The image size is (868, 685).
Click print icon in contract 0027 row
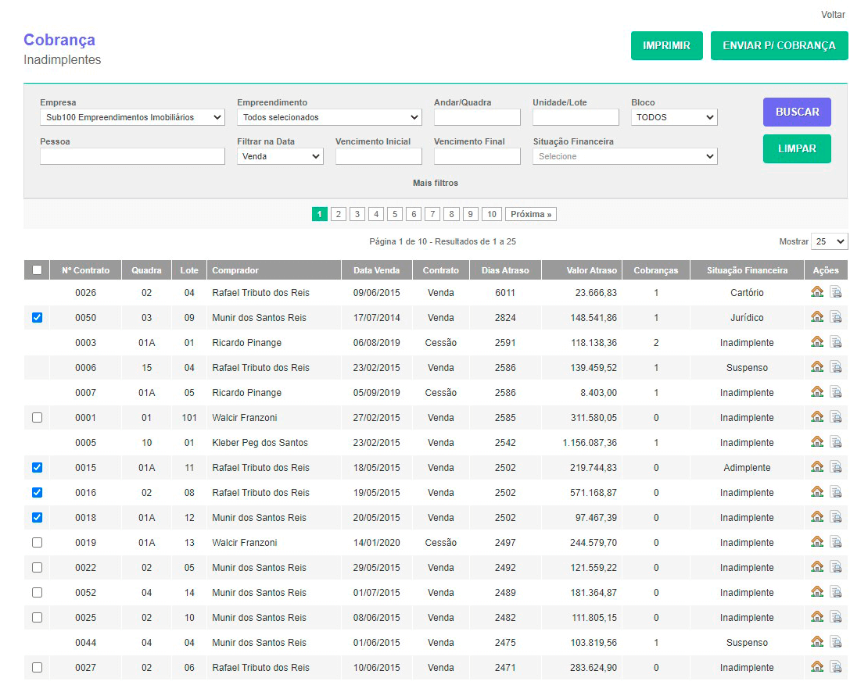(x=835, y=668)
